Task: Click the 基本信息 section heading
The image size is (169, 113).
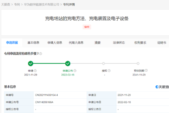Action: coord(10,87)
